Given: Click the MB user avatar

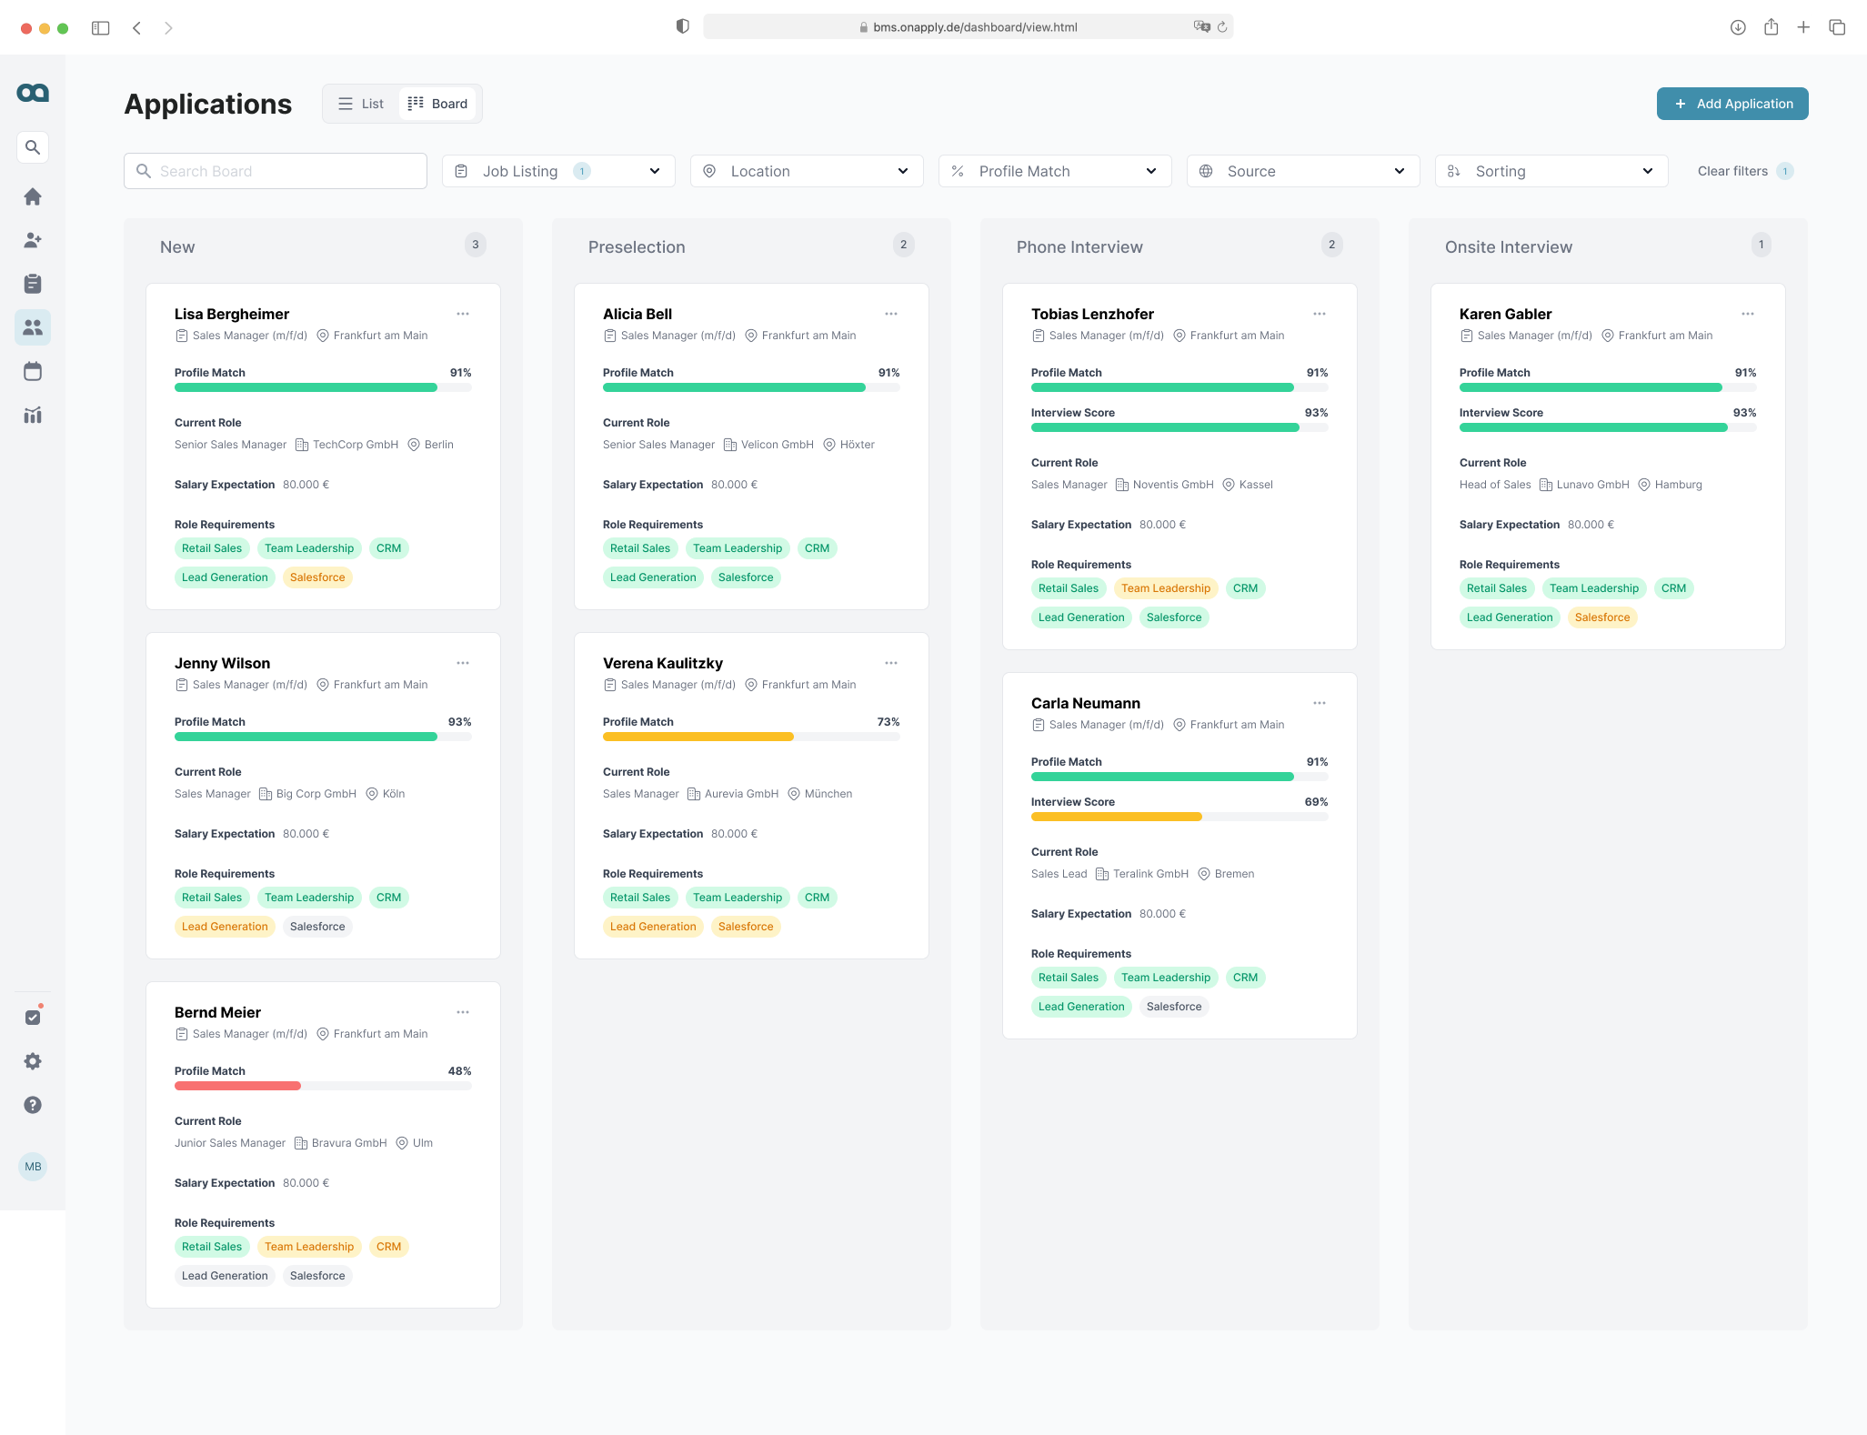Looking at the screenshot, I should point(33,1167).
